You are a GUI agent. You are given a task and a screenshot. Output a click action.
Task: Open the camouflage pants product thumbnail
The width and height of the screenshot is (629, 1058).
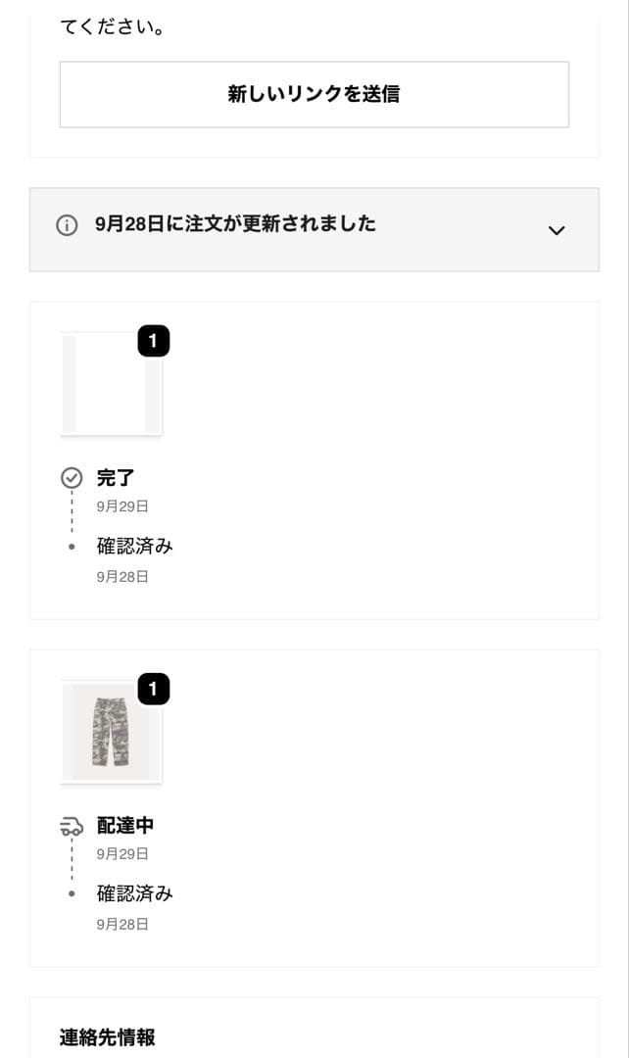coord(111,733)
